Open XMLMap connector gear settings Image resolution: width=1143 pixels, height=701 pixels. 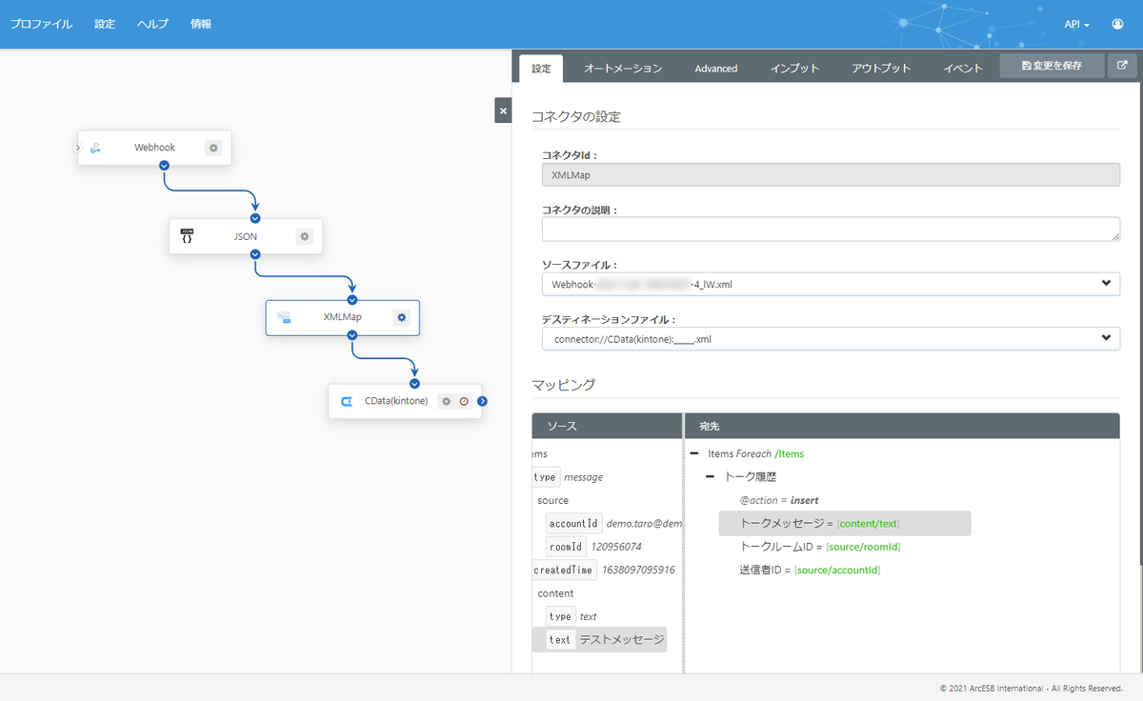tap(401, 317)
